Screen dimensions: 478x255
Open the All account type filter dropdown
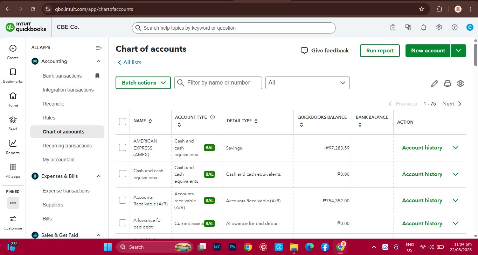[x=307, y=83]
